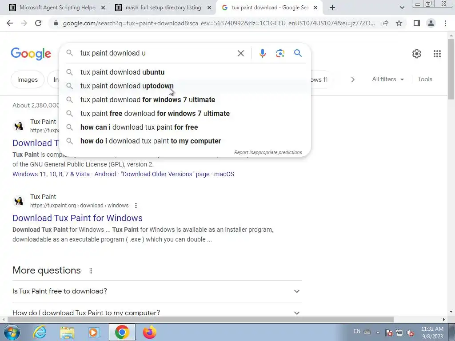Image resolution: width=455 pixels, height=341 pixels.
Task: Open the Images filter chip
Action: (27, 79)
